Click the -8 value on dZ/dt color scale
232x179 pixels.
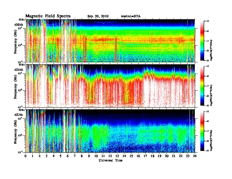(207, 141)
